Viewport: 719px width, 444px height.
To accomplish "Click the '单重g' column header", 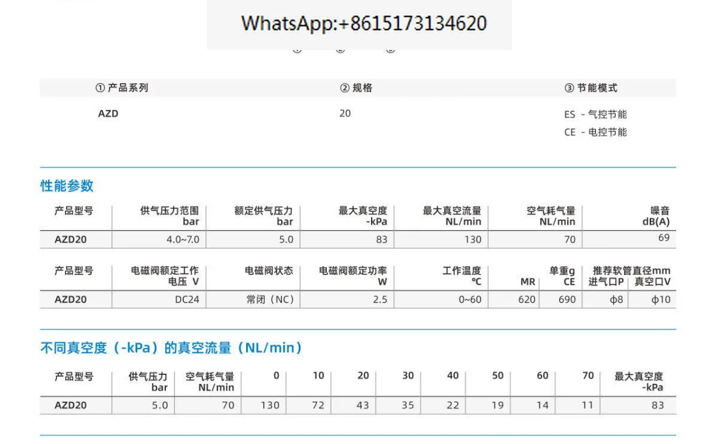I will 562,271.
